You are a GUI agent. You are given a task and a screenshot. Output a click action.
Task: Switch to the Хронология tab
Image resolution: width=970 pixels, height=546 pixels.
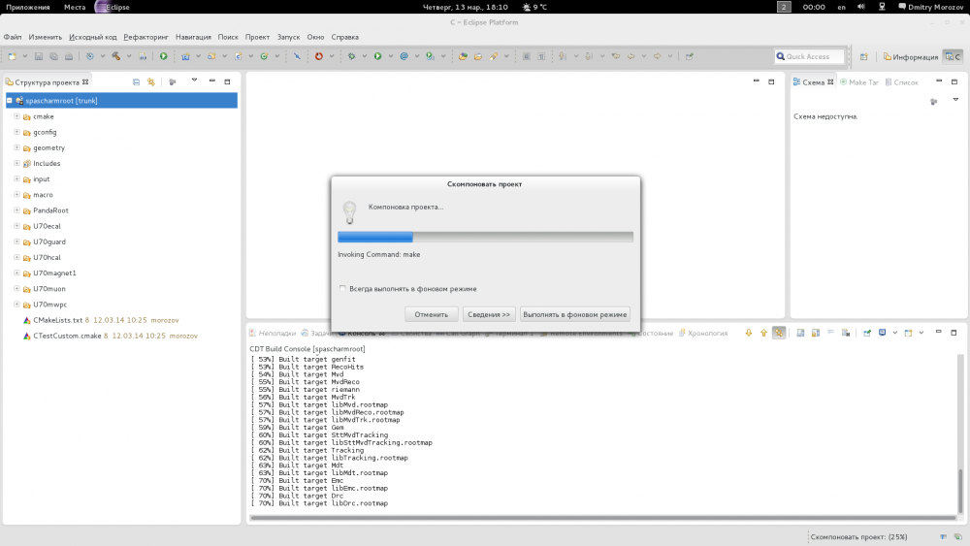click(x=707, y=333)
